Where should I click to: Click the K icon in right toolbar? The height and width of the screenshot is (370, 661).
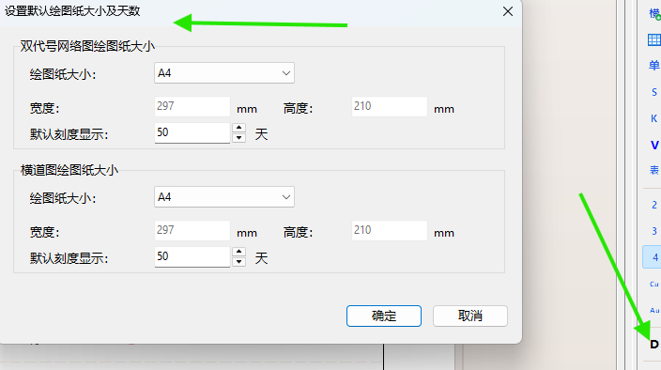click(x=653, y=118)
